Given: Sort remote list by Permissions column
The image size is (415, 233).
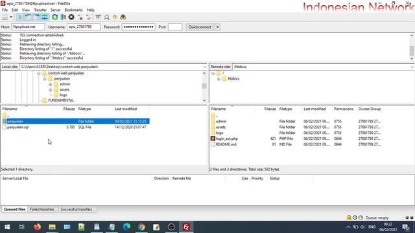Looking at the screenshot, I should (344, 109).
